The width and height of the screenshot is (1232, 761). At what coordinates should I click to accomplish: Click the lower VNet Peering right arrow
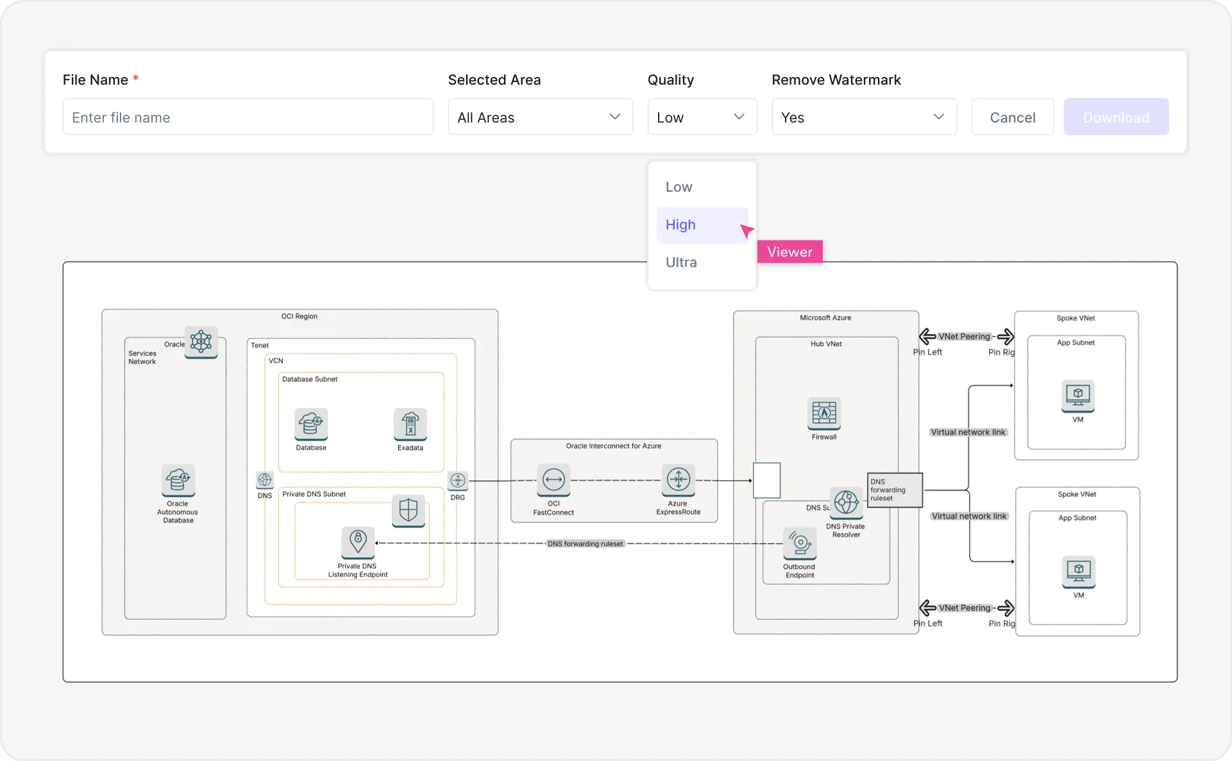click(x=1006, y=608)
